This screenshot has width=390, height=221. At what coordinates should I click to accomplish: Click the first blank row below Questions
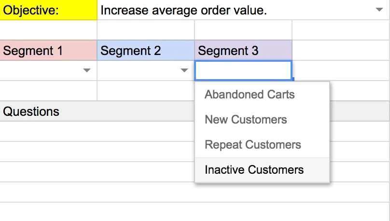pos(97,131)
